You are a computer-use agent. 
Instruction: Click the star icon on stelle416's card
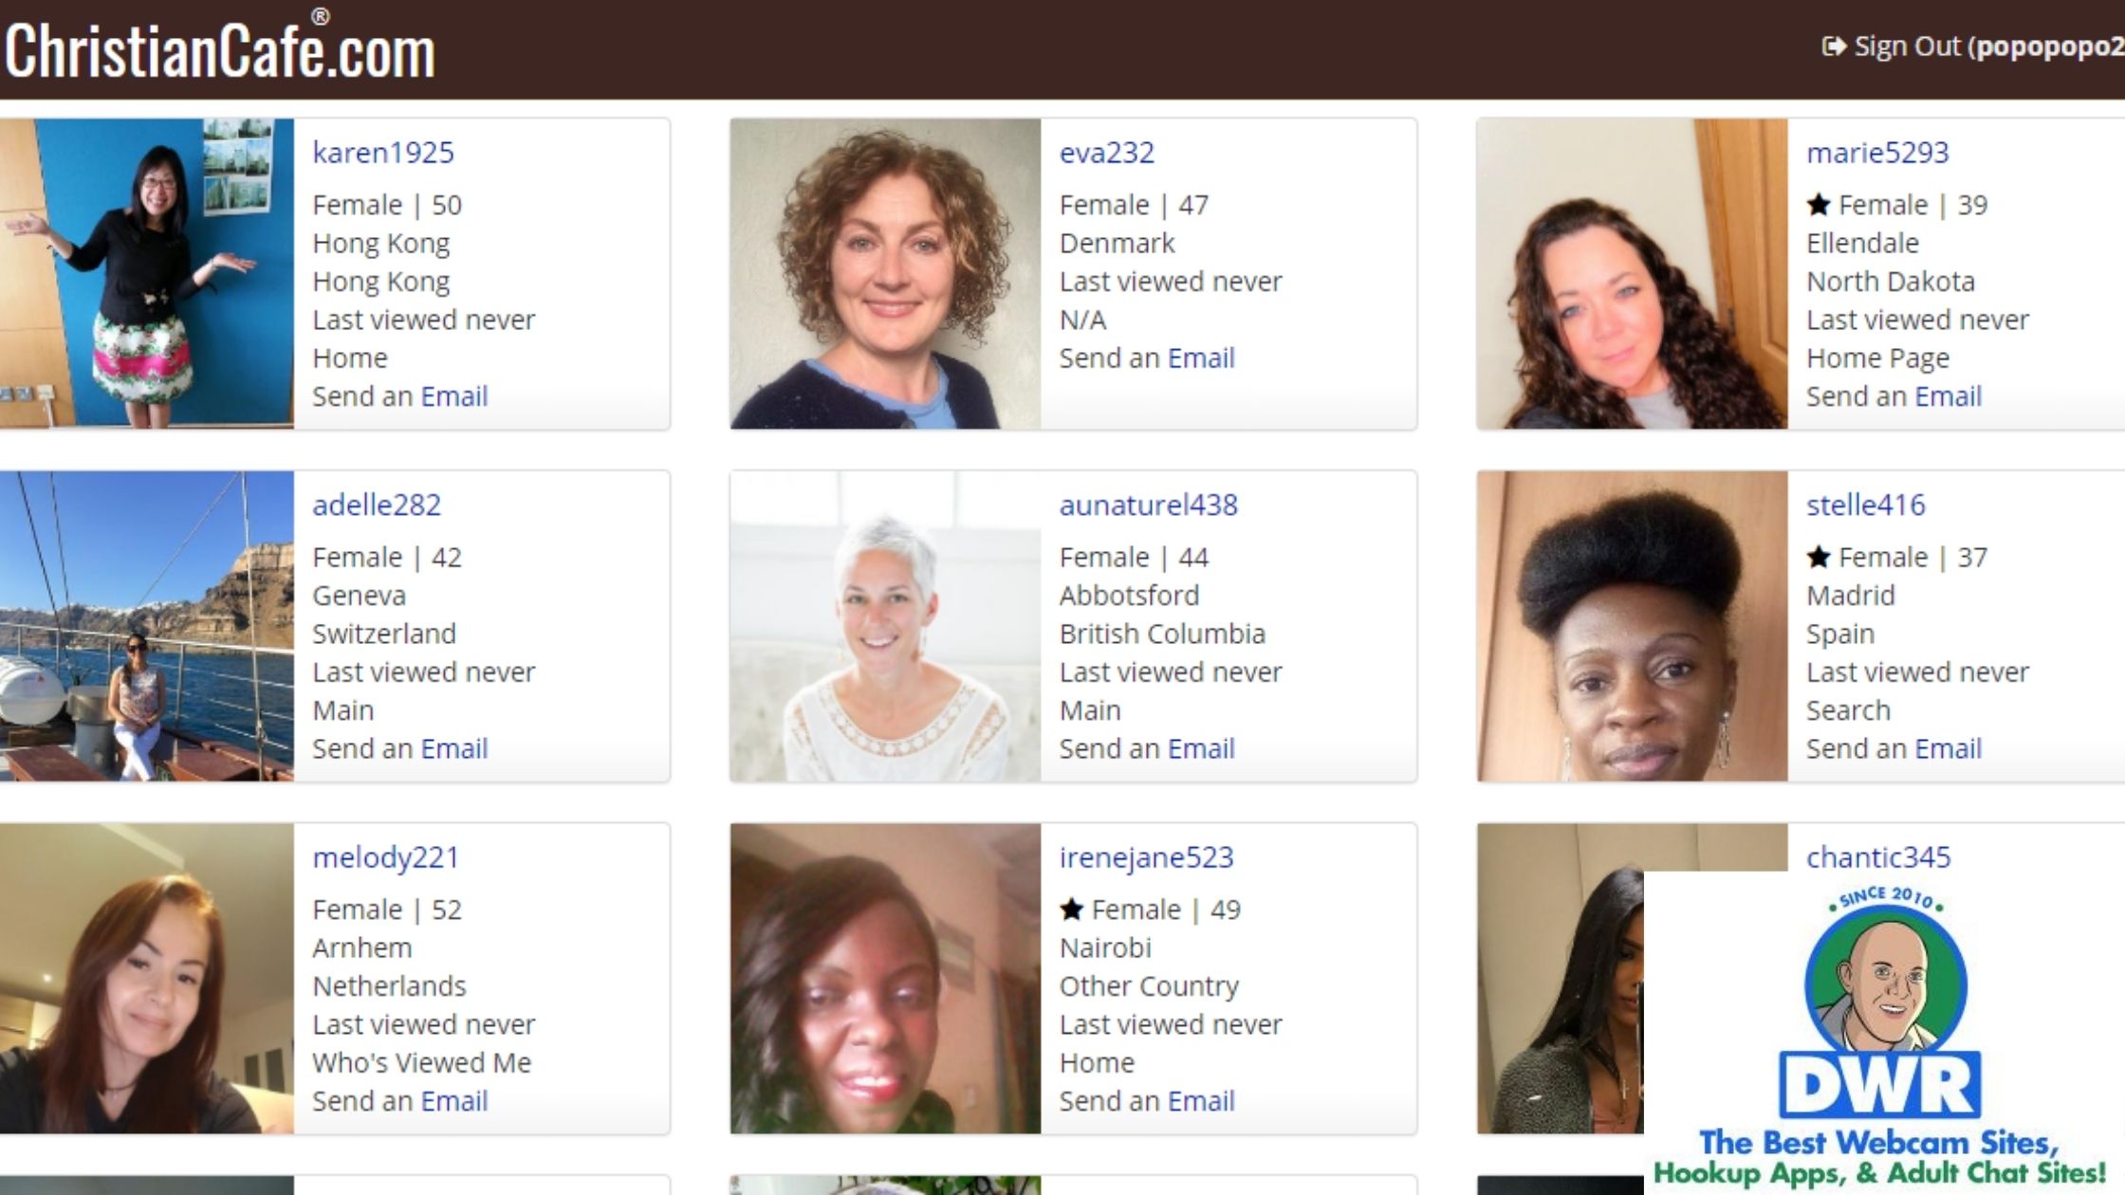tap(1818, 557)
